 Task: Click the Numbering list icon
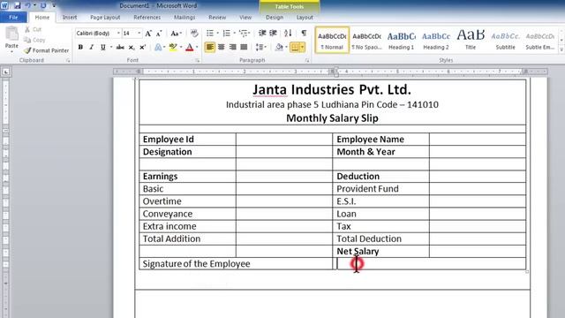click(x=226, y=34)
